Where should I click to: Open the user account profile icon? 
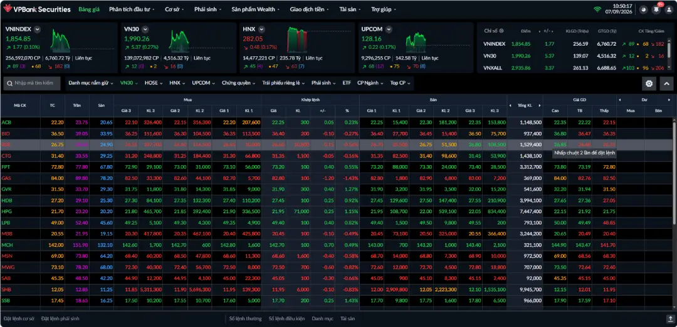[x=669, y=9]
